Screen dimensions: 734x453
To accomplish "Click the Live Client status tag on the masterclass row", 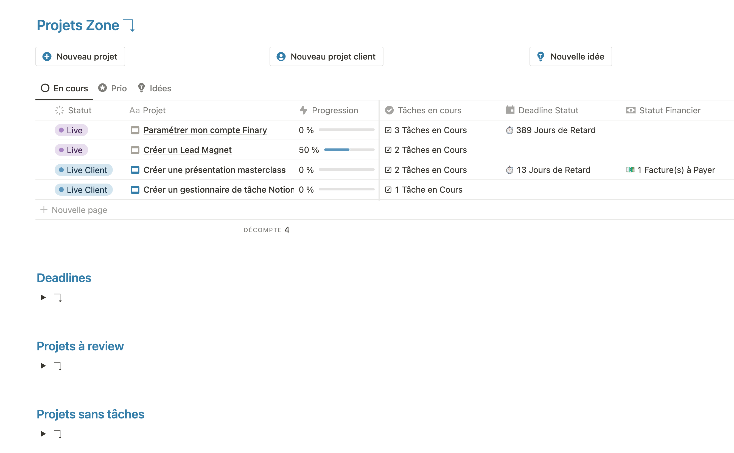I will [x=84, y=170].
